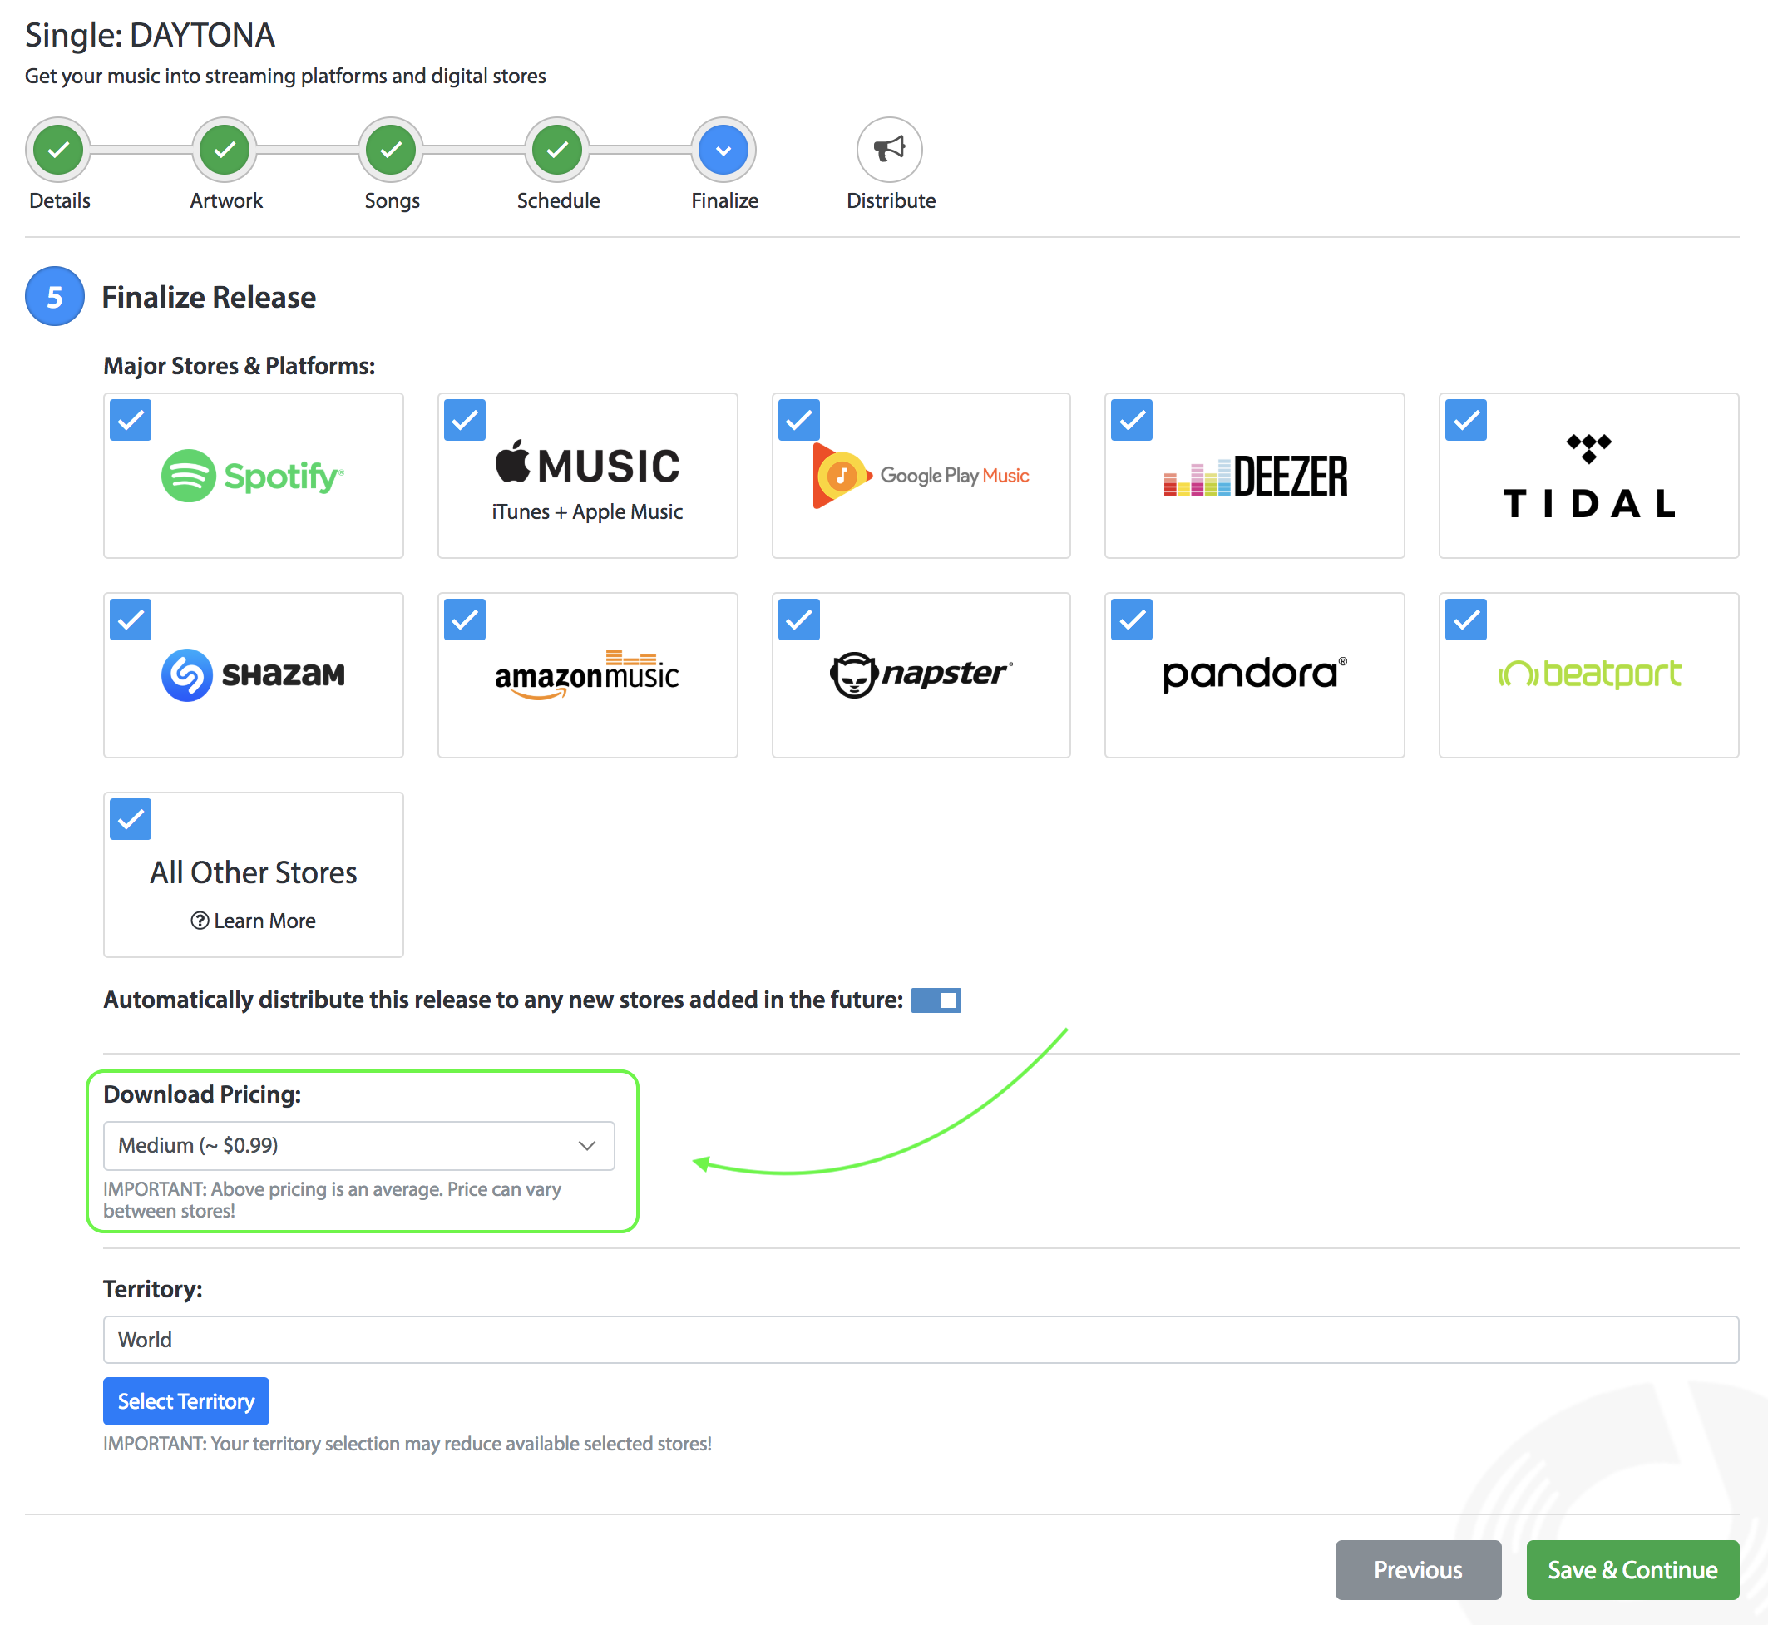This screenshot has width=1768, height=1625.
Task: Click Save & Continue
Action: pyautogui.click(x=1632, y=1570)
